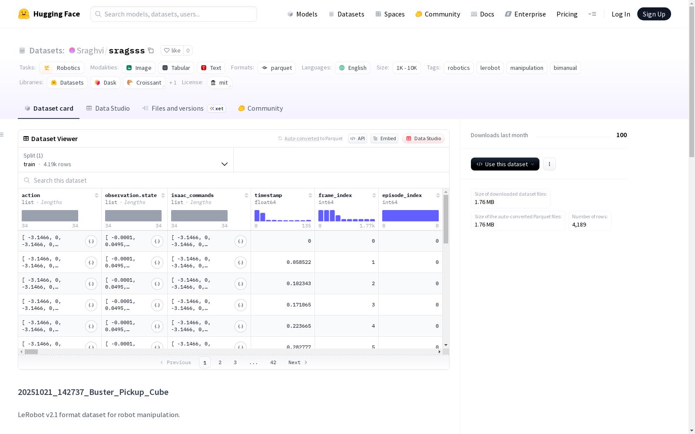Sort by the timestamp column
This screenshot has width=695, height=434.
click(310, 196)
